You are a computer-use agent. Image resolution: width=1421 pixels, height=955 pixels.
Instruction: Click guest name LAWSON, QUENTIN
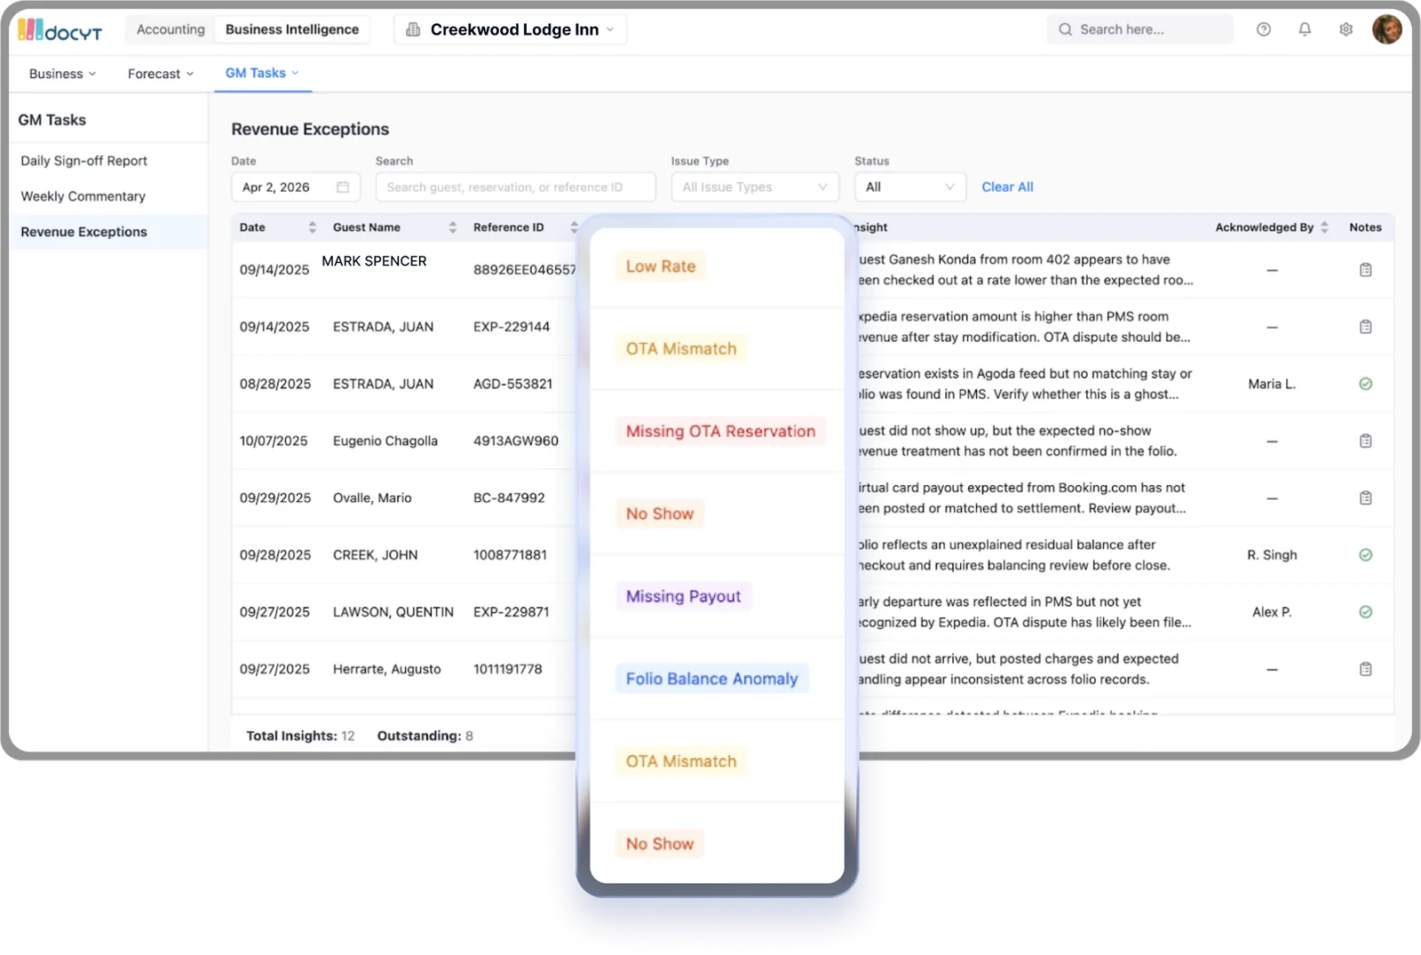[x=393, y=612]
